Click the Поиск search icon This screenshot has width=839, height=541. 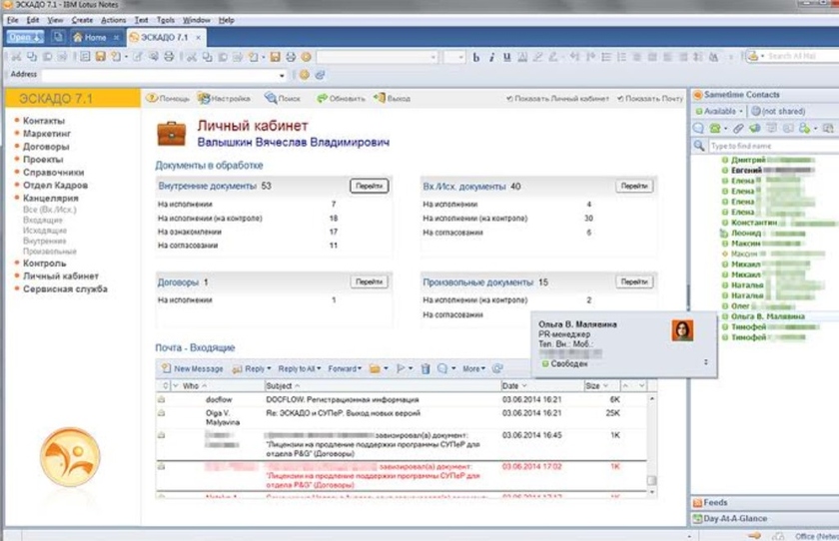pos(270,99)
